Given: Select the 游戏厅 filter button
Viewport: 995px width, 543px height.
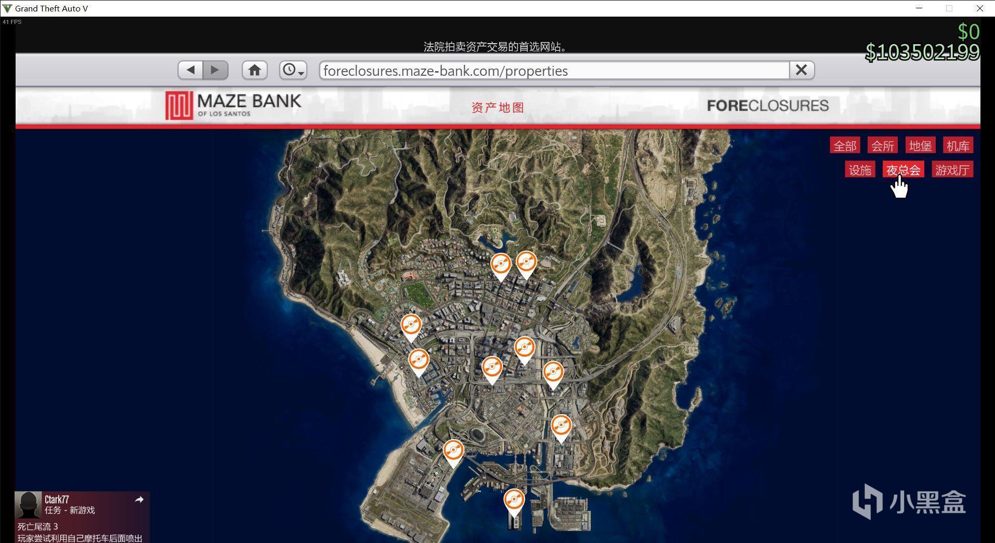Looking at the screenshot, I should pos(952,170).
